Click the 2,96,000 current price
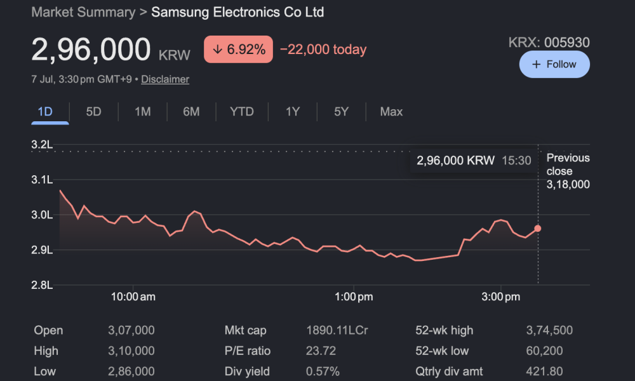 click(91, 50)
